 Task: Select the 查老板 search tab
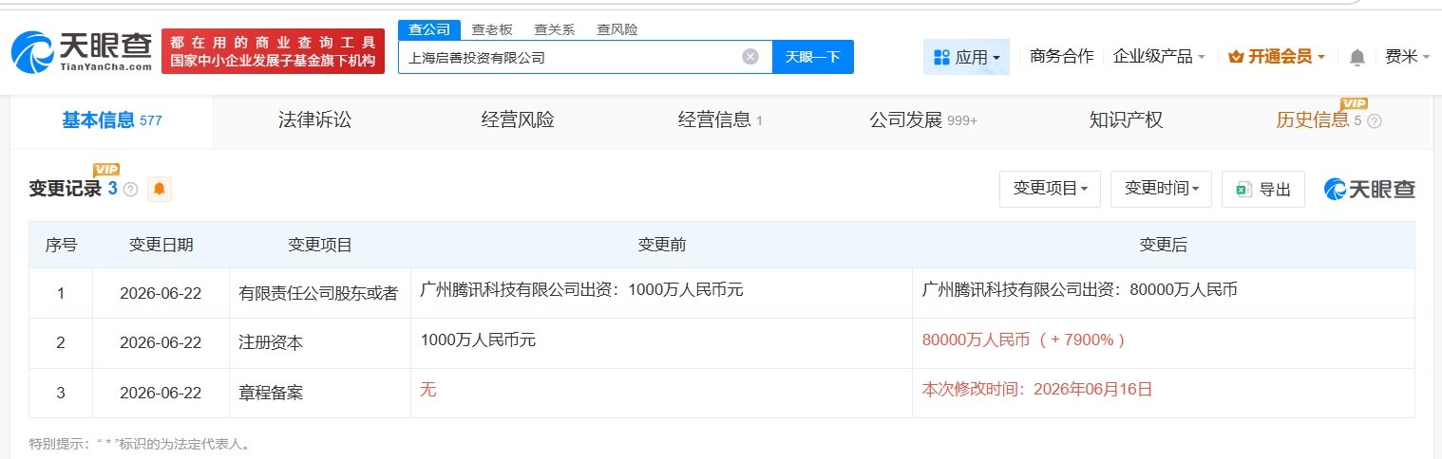coord(492,29)
